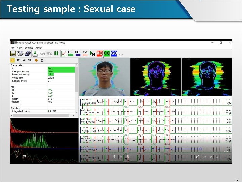Open the File menu
The width and height of the screenshot is (242, 182).
pyautogui.click(x=13, y=48)
